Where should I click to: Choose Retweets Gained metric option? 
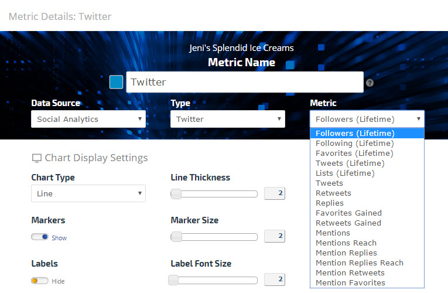(348, 223)
